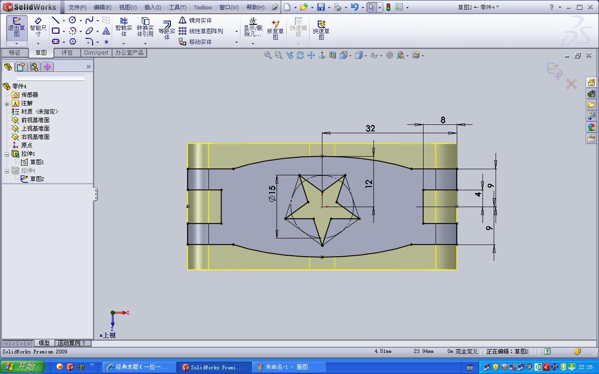Open the 编辑(E) menu
The width and height of the screenshot is (599, 374).
[102, 7]
